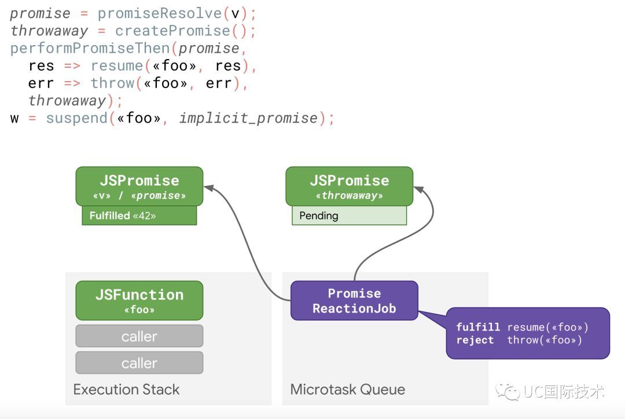Click performPromiseThen in the code
The height and width of the screenshot is (419, 625).
pyautogui.click(x=90, y=48)
